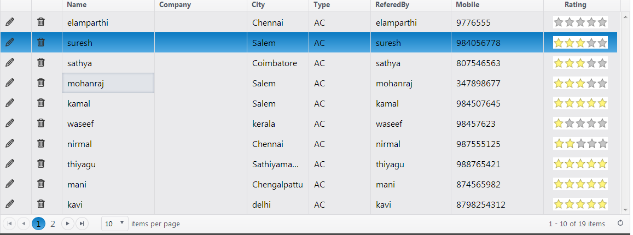Delete the mohanraj row using trash icon
The image size is (633, 235).
[41, 83]
